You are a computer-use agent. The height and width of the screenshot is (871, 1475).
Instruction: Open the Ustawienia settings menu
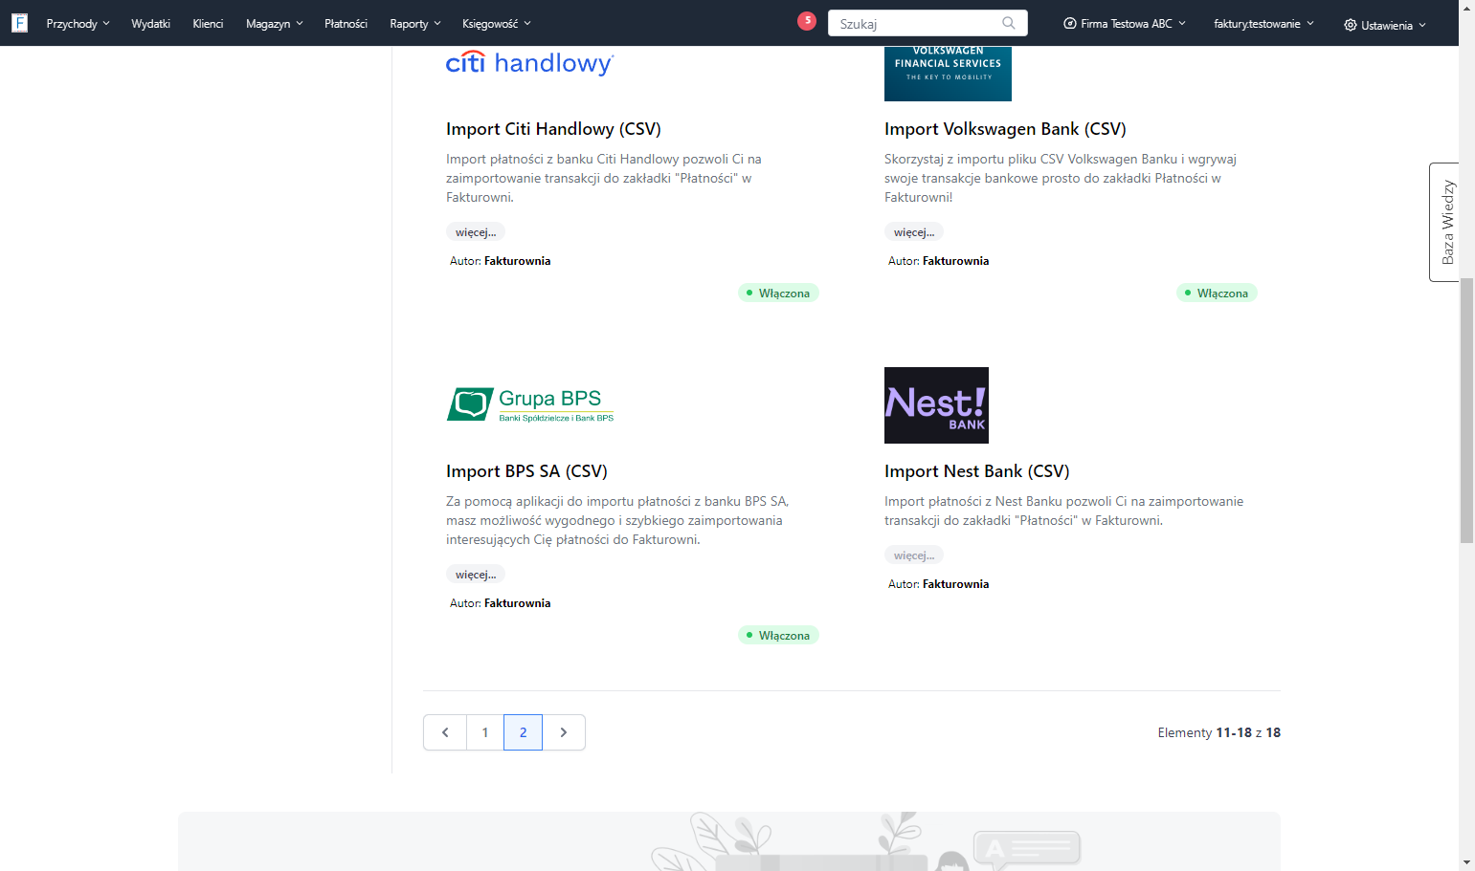1385,25
